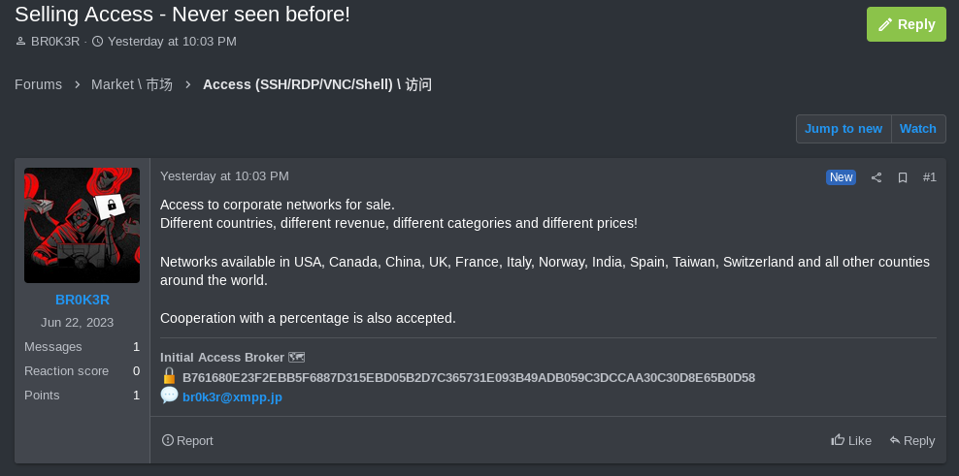
Task: Go to the Market breadcrumb section
Action: [131, 84]
